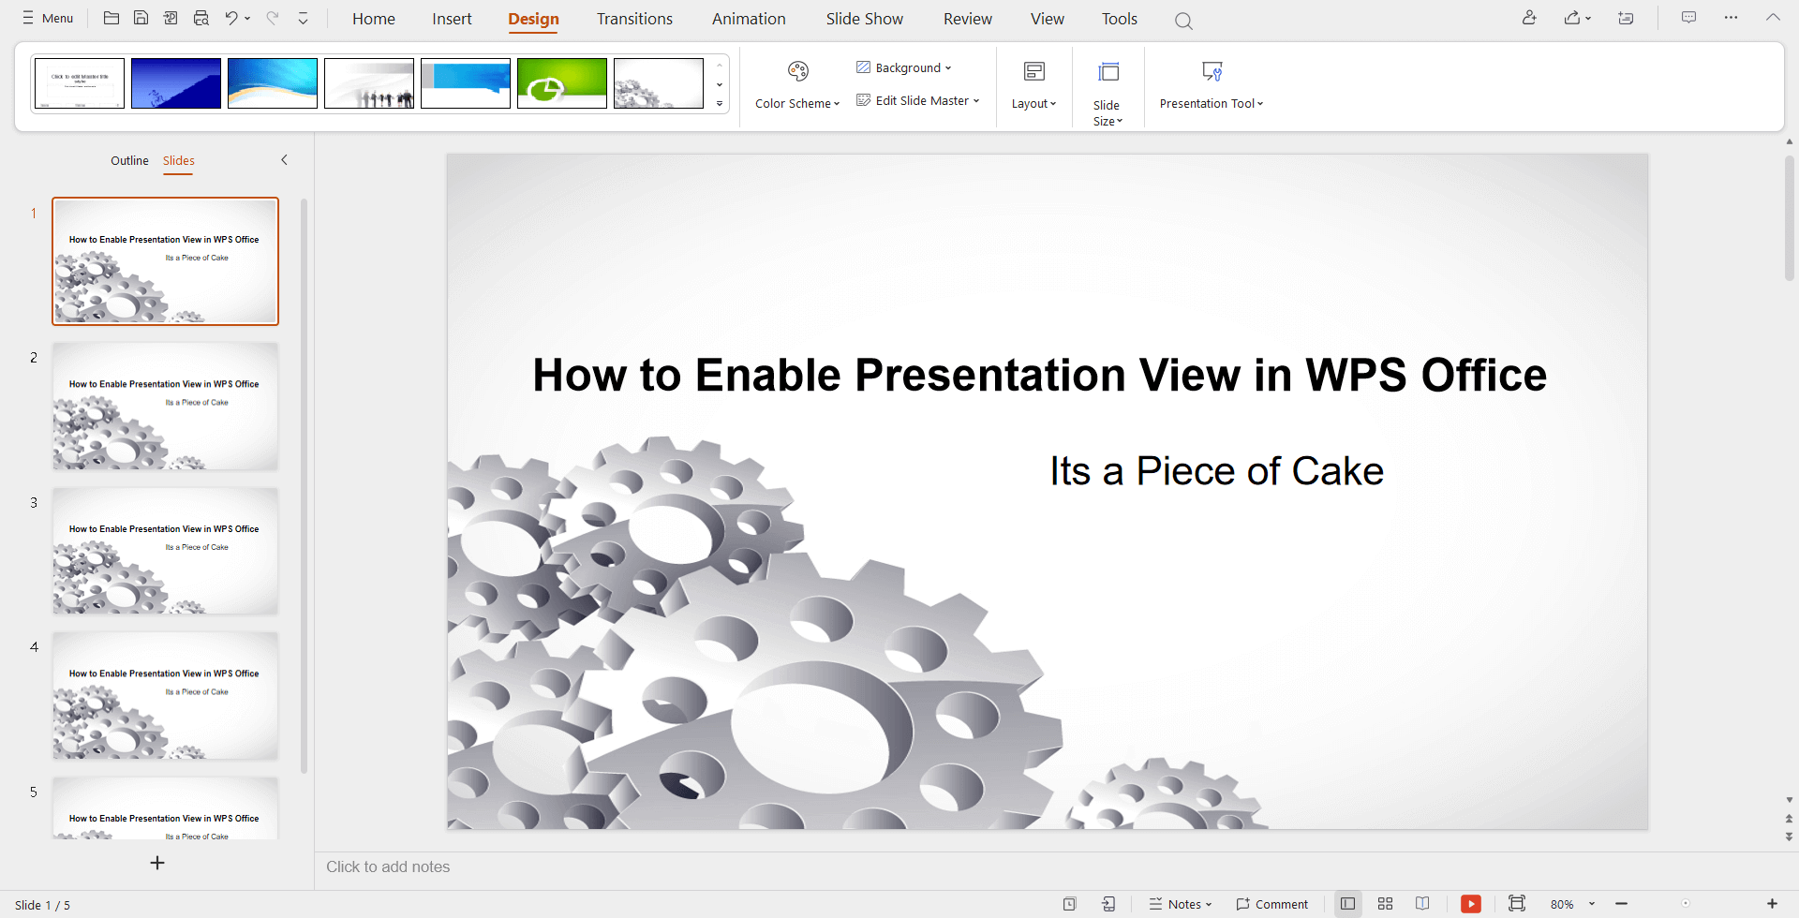
Task: Click the zoom slider handle
Action: (1686, 904)
